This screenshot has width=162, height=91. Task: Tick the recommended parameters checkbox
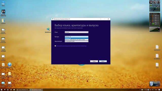click(55, 46)
